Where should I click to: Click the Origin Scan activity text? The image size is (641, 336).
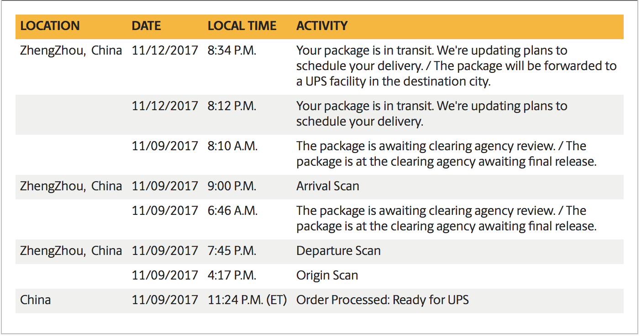tap(327, 275)
